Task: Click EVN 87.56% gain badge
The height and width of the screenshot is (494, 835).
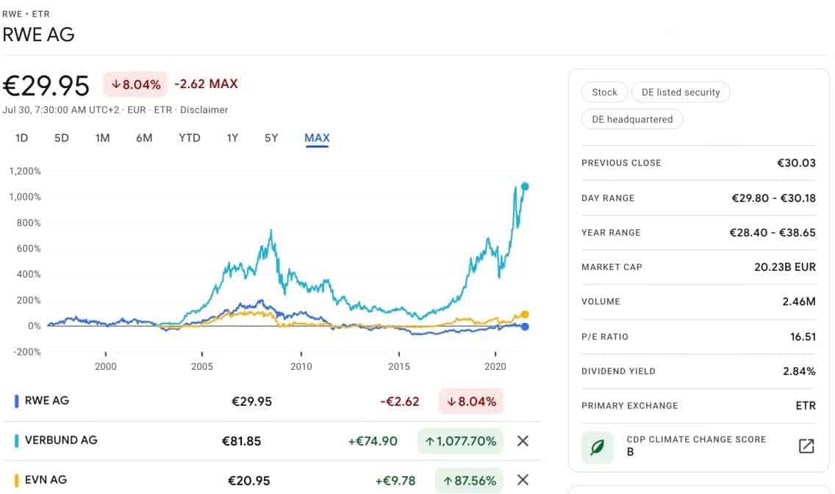Action: [469, 480]
